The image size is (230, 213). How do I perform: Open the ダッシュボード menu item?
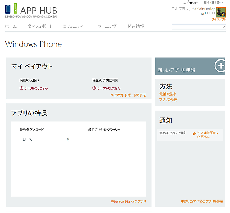40,26
